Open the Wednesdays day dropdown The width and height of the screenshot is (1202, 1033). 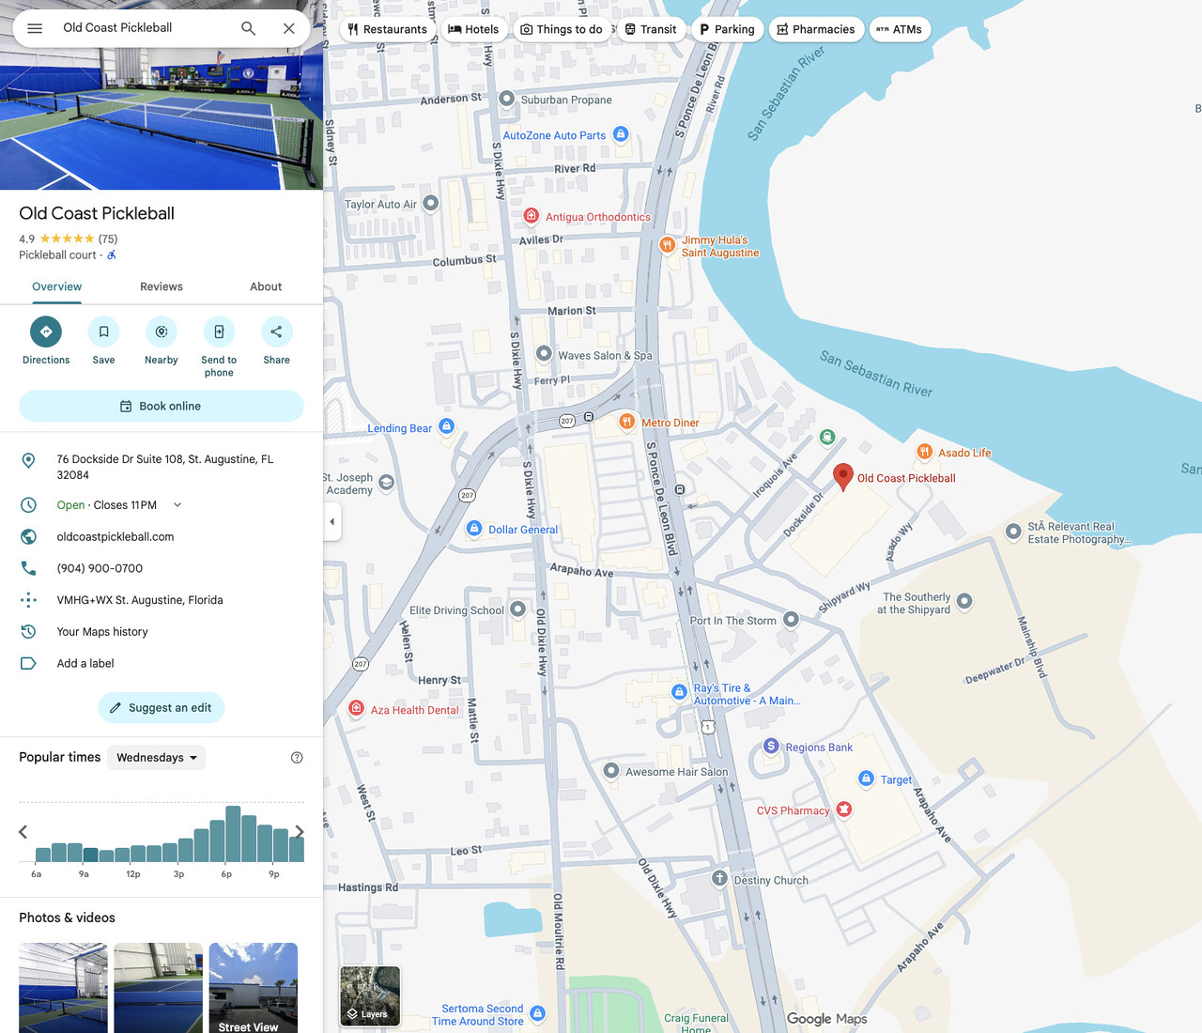point(156,758)
